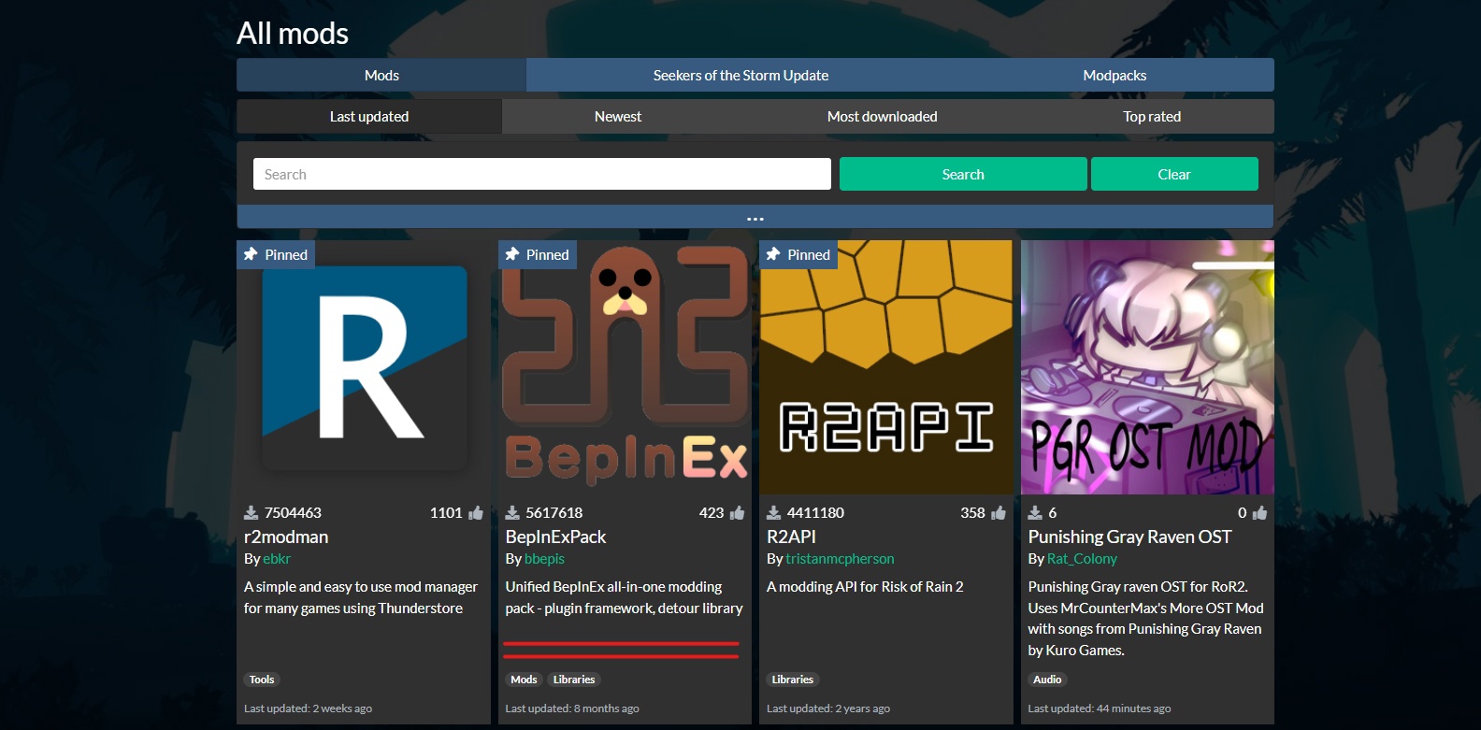Screen dimensions: 1481x730
Task: Click the 423 rating count
Action: click(712, 512)
